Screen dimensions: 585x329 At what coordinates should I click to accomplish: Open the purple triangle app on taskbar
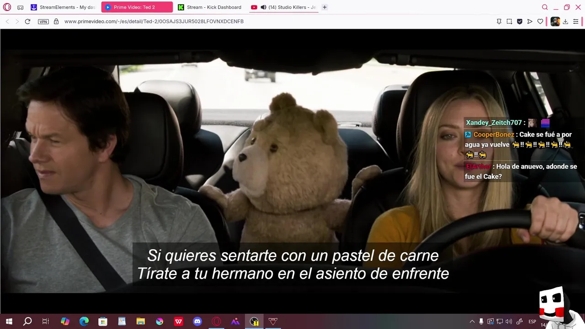tap(235, 322)
